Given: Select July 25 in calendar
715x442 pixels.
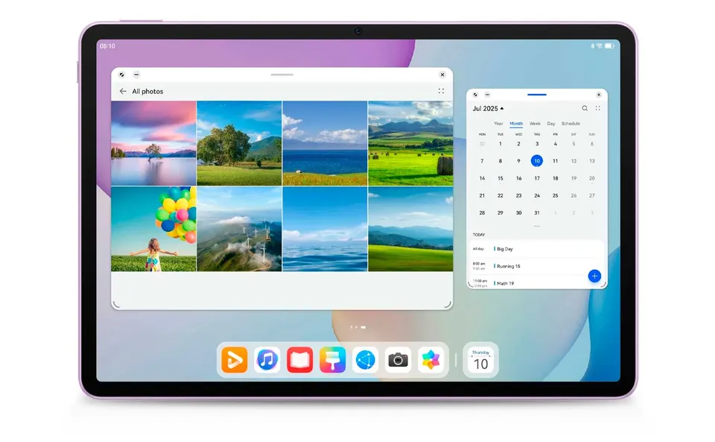Looking at the screenshot, I should [556, 196].
